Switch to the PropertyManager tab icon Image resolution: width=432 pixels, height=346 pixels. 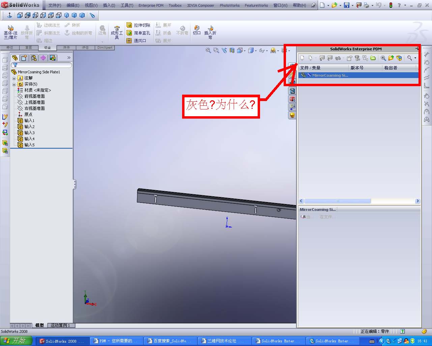(x=24, y=58)
